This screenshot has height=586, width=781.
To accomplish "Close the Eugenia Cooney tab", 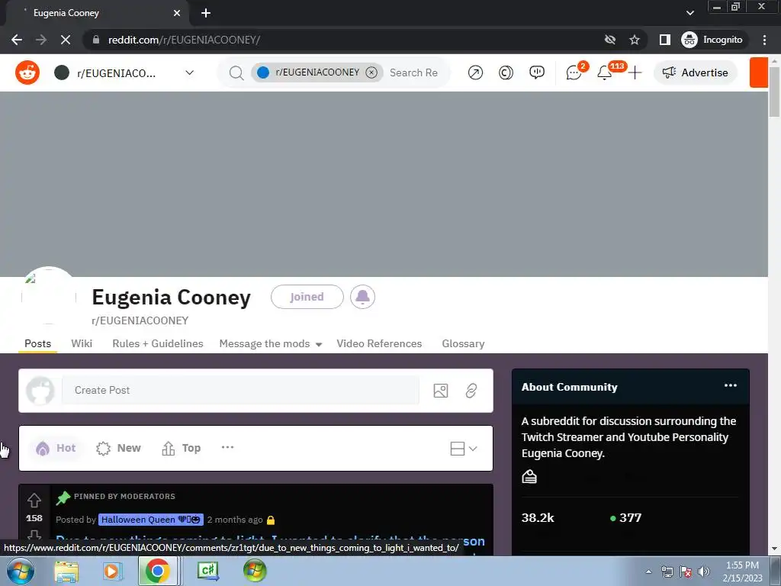I will pos(177,13).
